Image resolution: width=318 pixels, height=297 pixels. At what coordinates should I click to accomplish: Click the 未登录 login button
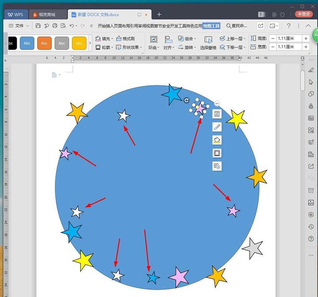click(x=304, y=14)
